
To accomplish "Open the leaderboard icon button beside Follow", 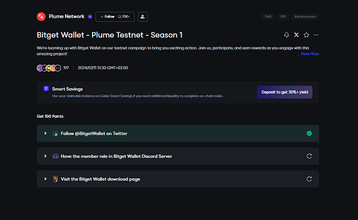I will click(x=143, y=16).
